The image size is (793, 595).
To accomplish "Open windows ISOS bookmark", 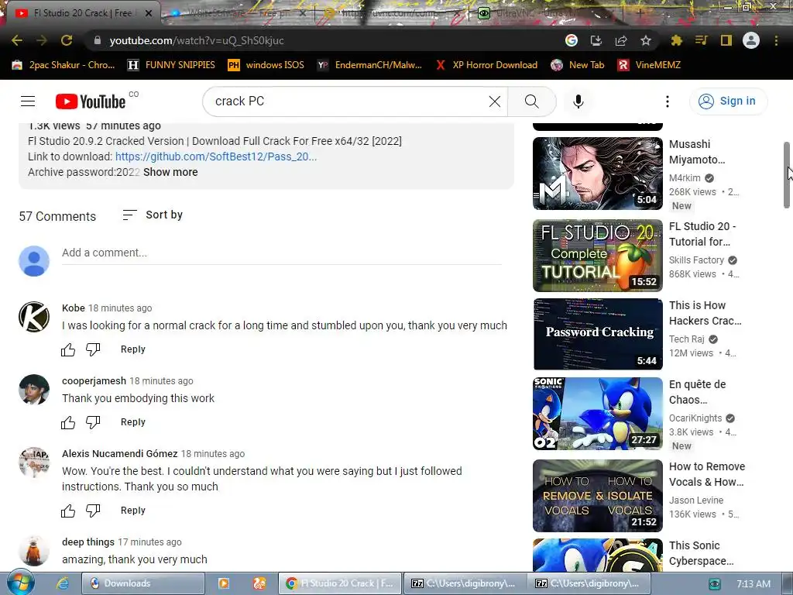I will tap(266, 65).
